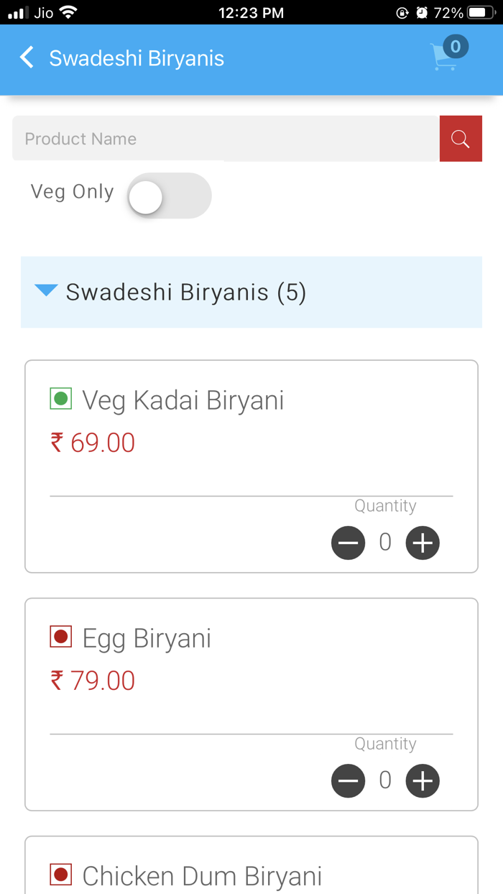
Task: Tap the red search magnifier icon
Action: tap(461, 138)
